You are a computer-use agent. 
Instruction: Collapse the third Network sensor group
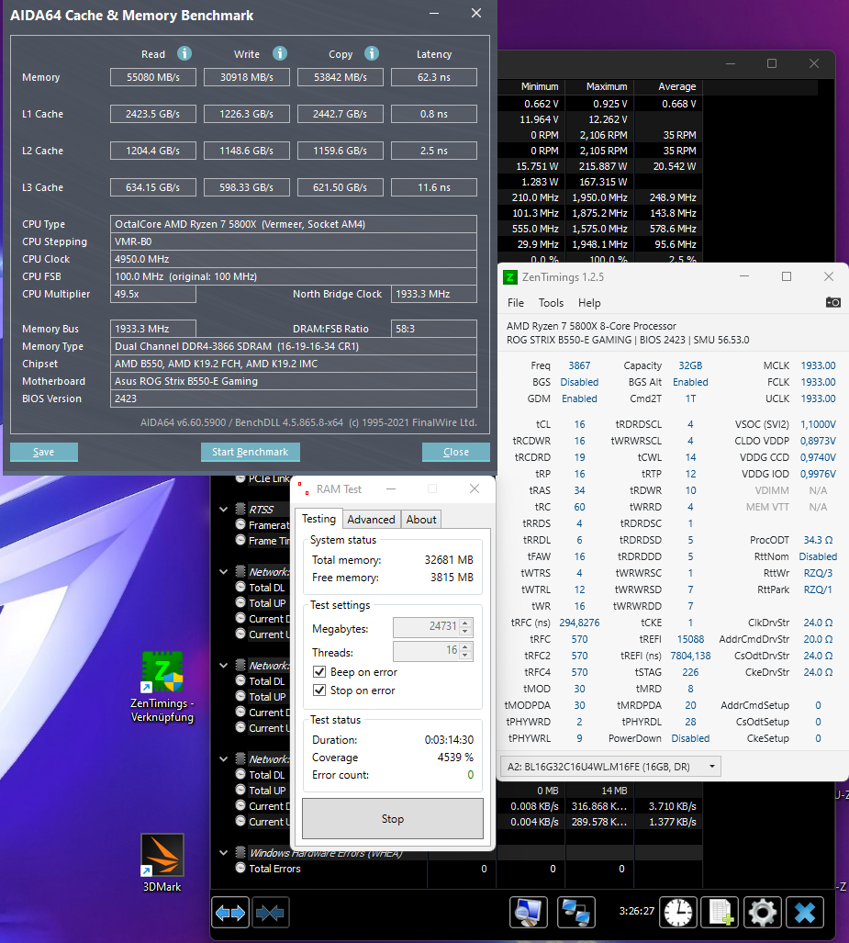coord(224,759)
